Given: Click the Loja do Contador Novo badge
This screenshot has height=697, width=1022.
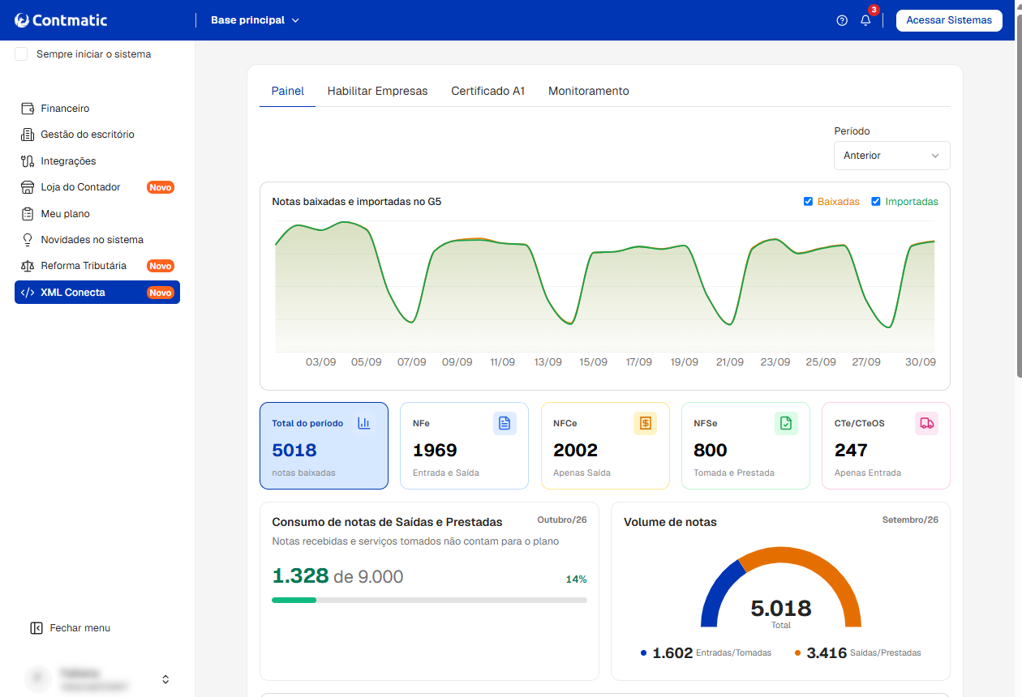Looking at the screenshot, I should pyautogui.click(x=161, y=187).
